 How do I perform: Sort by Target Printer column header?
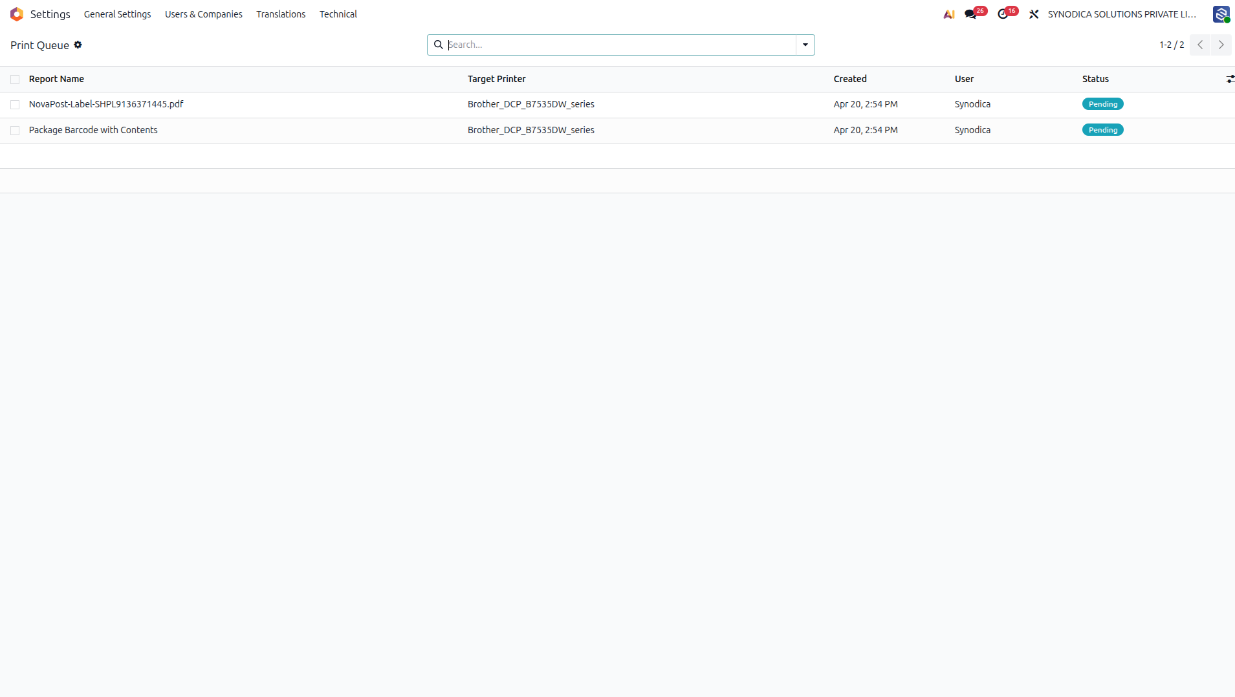pyautogui.click(x=496, y=79)
